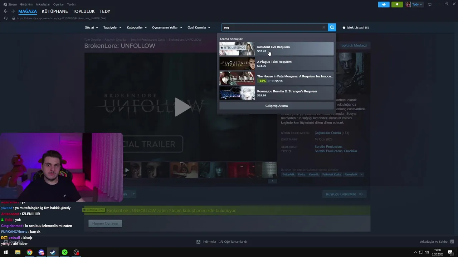Click the Kuyruğu Görüntüle button
The image size is (458, 257).
[344, 194]
